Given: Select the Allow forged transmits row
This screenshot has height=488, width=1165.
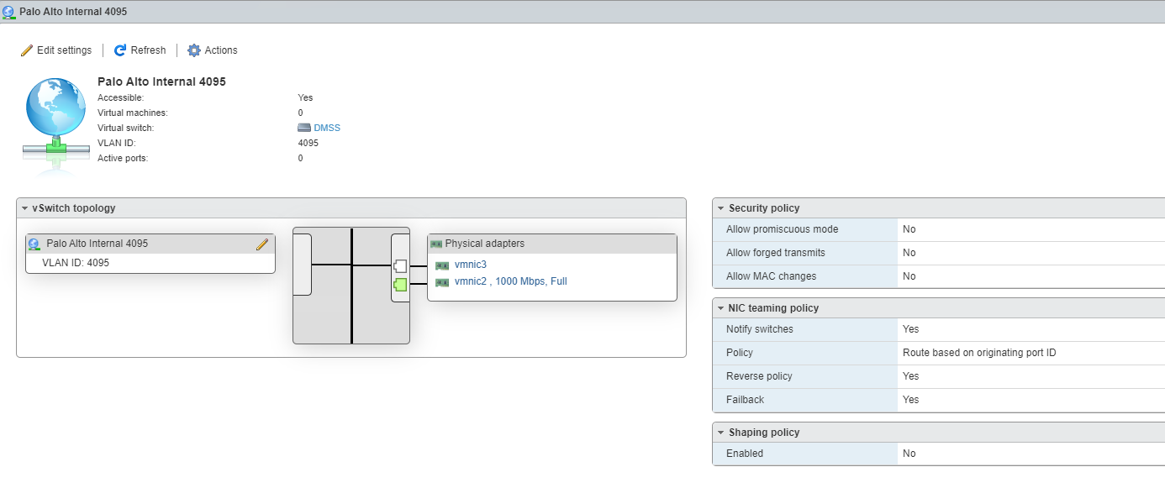Looking at the screenshot, I should (x=939, y=253).
